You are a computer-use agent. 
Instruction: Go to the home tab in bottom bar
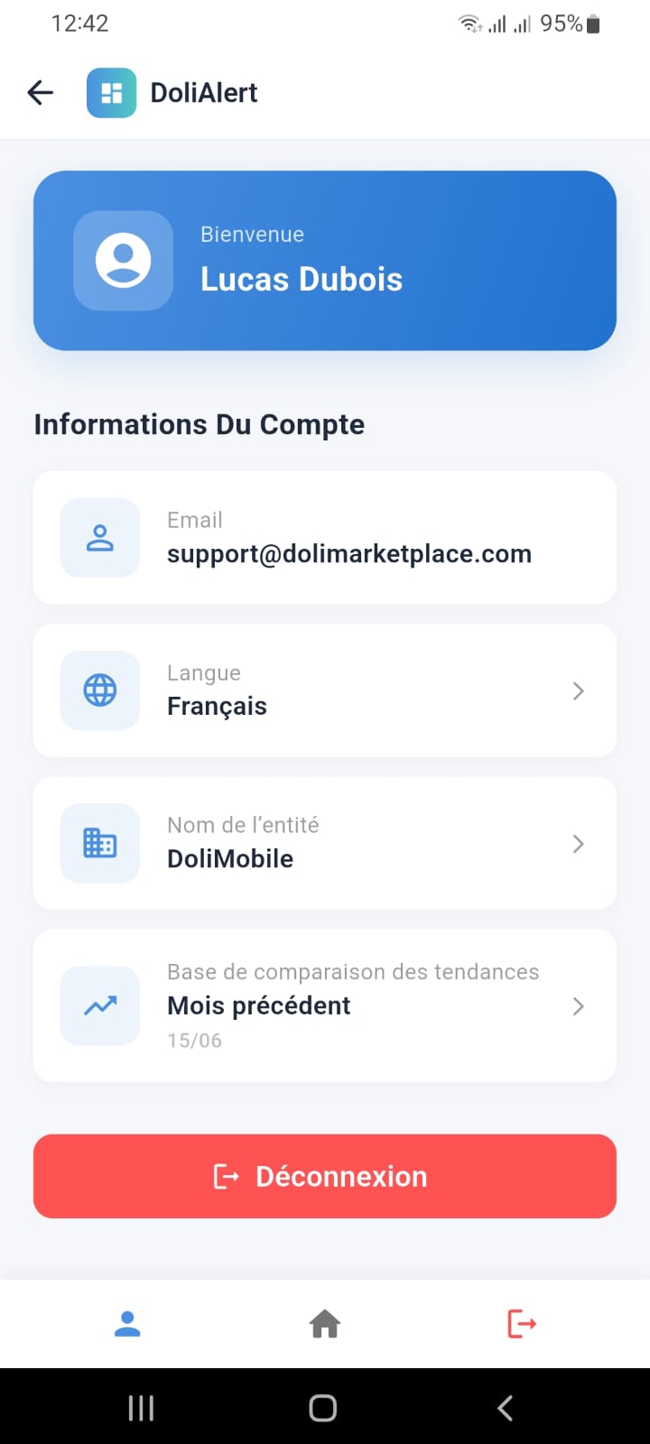pos(325,1324)
